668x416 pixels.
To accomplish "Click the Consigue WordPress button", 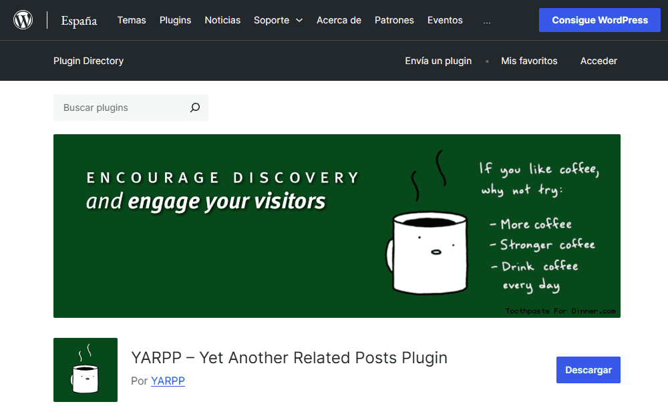I will [599, 20].
